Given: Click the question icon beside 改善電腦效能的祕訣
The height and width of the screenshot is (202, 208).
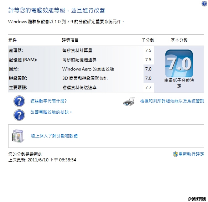Looking at the screenshot, I should point(19,115).
